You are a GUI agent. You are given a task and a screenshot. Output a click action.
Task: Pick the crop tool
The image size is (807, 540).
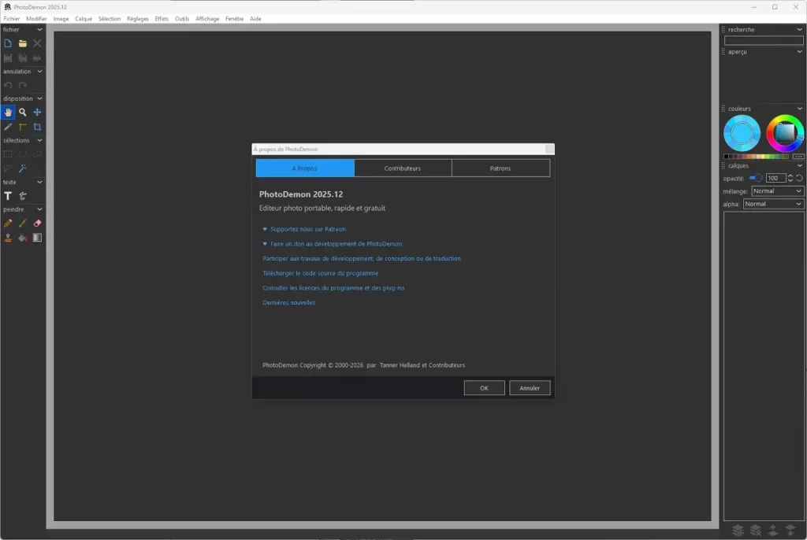(37, 127)
